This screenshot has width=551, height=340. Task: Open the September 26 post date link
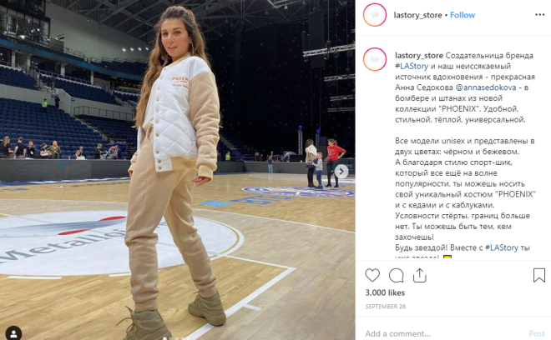(385, 307)
